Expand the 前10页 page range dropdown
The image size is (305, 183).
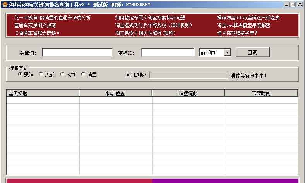point(227,52)
